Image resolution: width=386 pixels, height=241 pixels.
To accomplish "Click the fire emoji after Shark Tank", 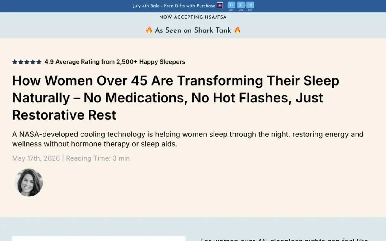I will click(x=237, y=30).
